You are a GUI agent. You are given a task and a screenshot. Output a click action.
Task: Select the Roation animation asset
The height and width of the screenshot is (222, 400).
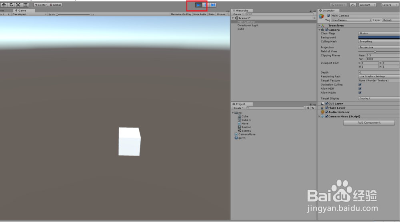(244, 127)
